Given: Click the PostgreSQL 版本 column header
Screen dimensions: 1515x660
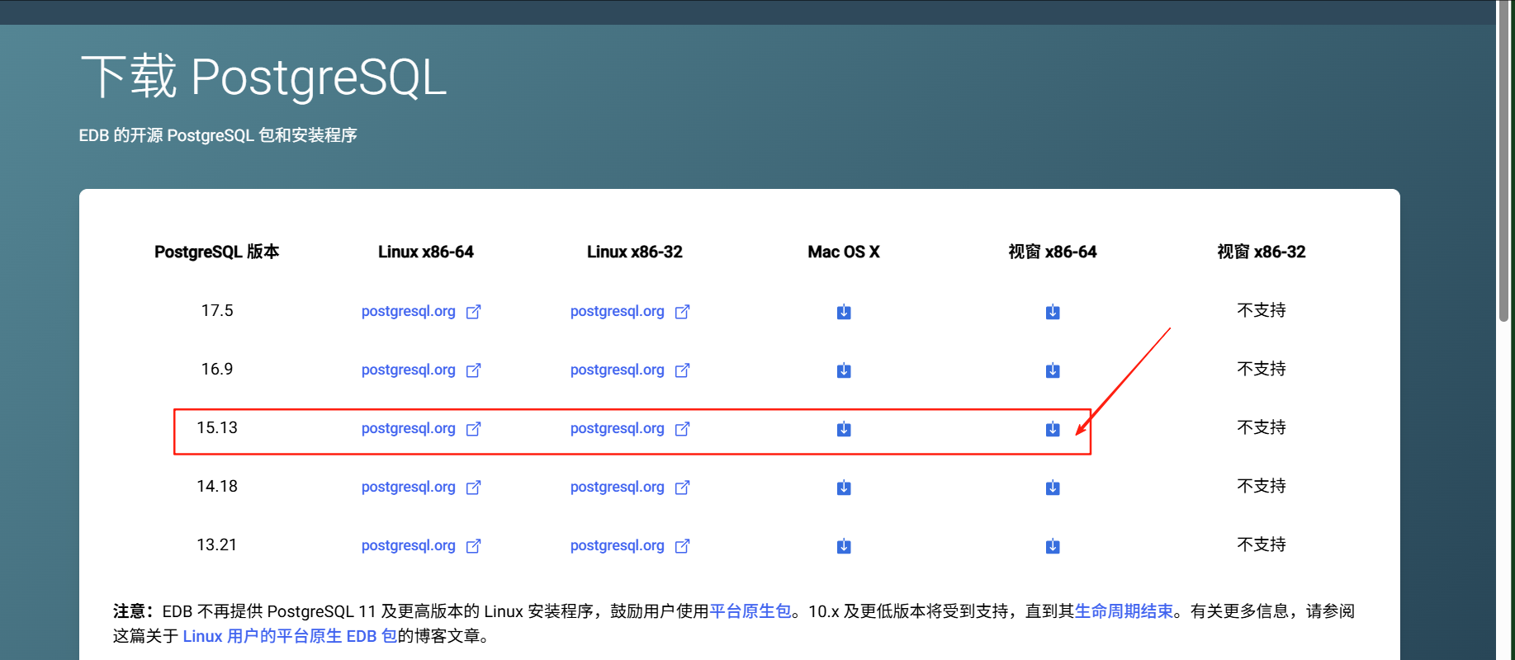Looking at the screenshot, I should [x=217, y=252].
